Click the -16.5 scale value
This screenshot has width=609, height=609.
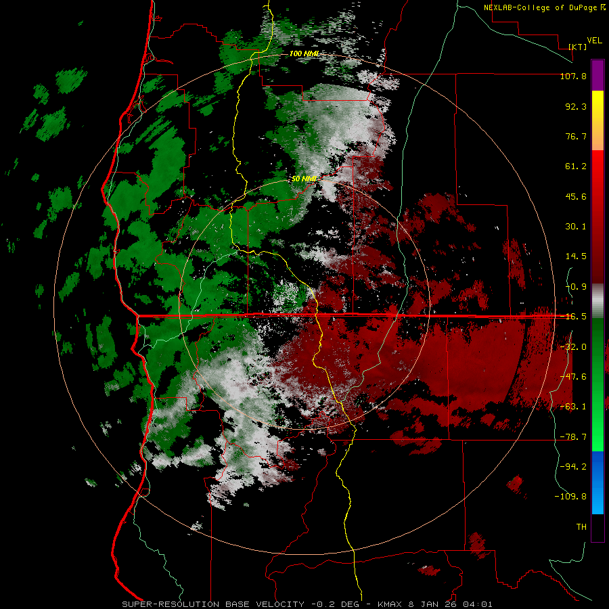coord(573,317)
